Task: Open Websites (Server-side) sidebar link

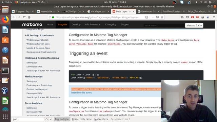Action: (x=38, y=44)
